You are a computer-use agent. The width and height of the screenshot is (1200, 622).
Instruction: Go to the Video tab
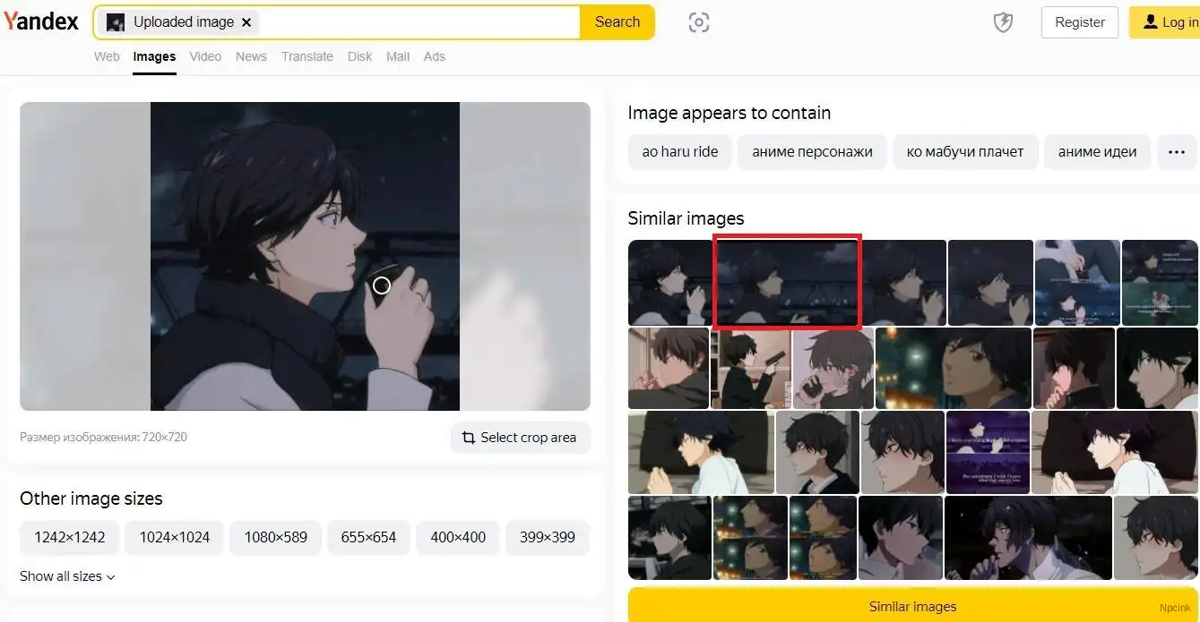(x=205, y=56)
